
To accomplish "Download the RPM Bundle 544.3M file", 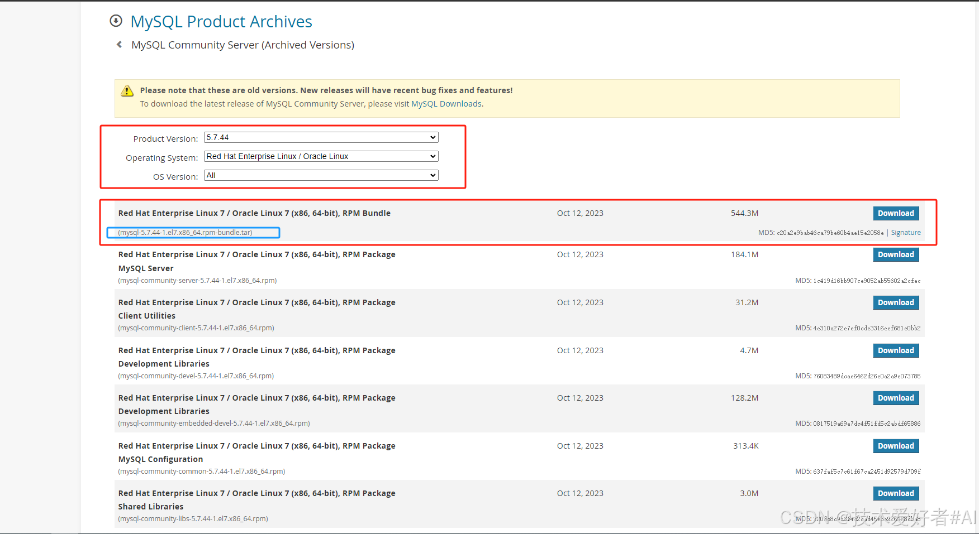I will click(895, 213).
